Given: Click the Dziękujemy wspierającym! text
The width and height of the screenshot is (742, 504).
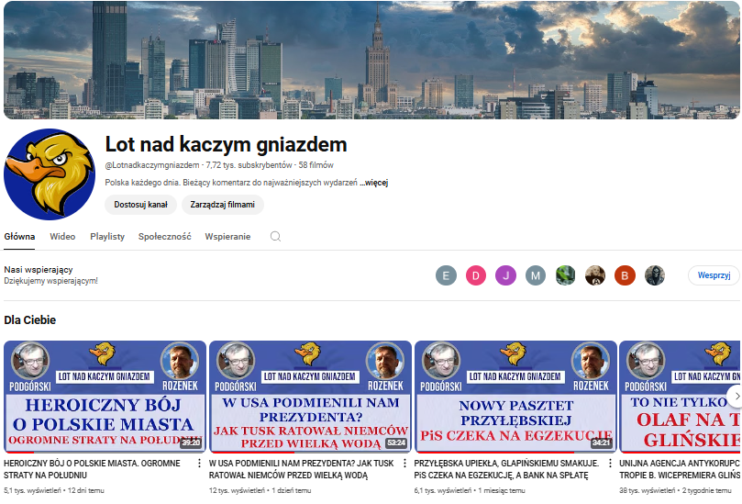Looking at the screenshot, I should [x=51, y=281].
